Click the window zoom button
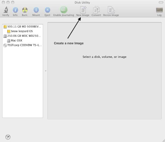Image resolution: width=165 pixels, height=142 pixels. click(13, 2)
